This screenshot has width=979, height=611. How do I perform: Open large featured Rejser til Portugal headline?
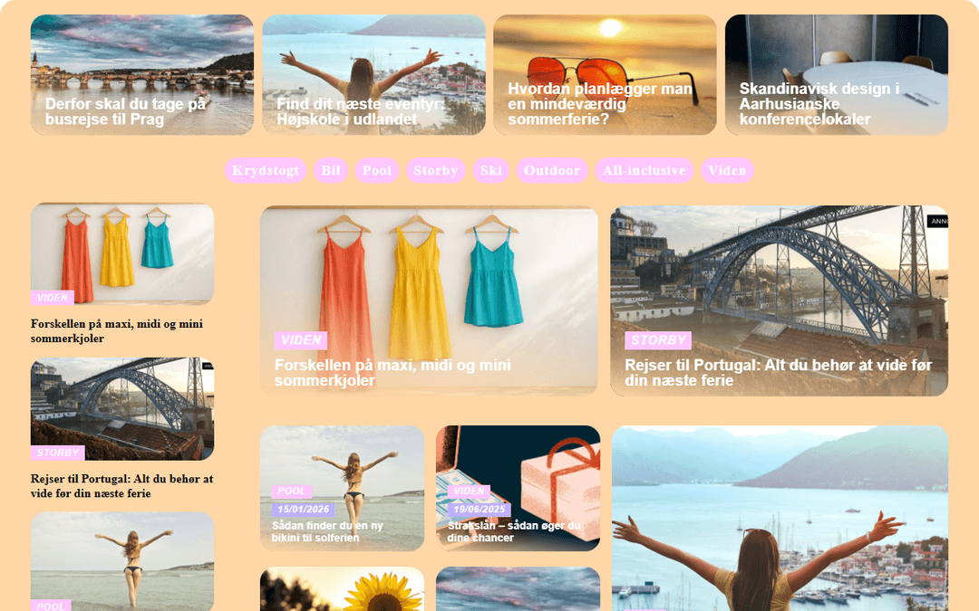click(x=779, y=372)
